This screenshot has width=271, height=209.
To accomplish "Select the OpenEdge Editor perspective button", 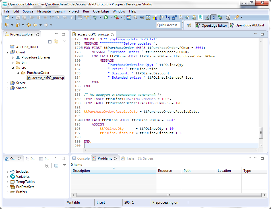I will point(212,25).
